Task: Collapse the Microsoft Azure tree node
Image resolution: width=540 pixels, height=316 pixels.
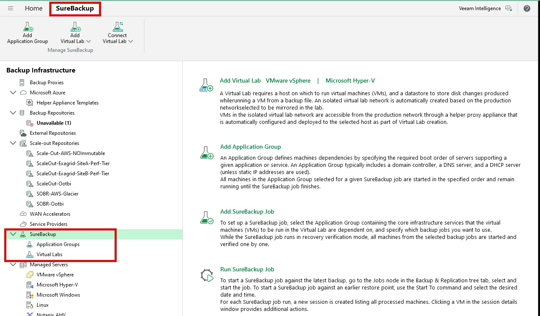Action: [x=13, y=93]
